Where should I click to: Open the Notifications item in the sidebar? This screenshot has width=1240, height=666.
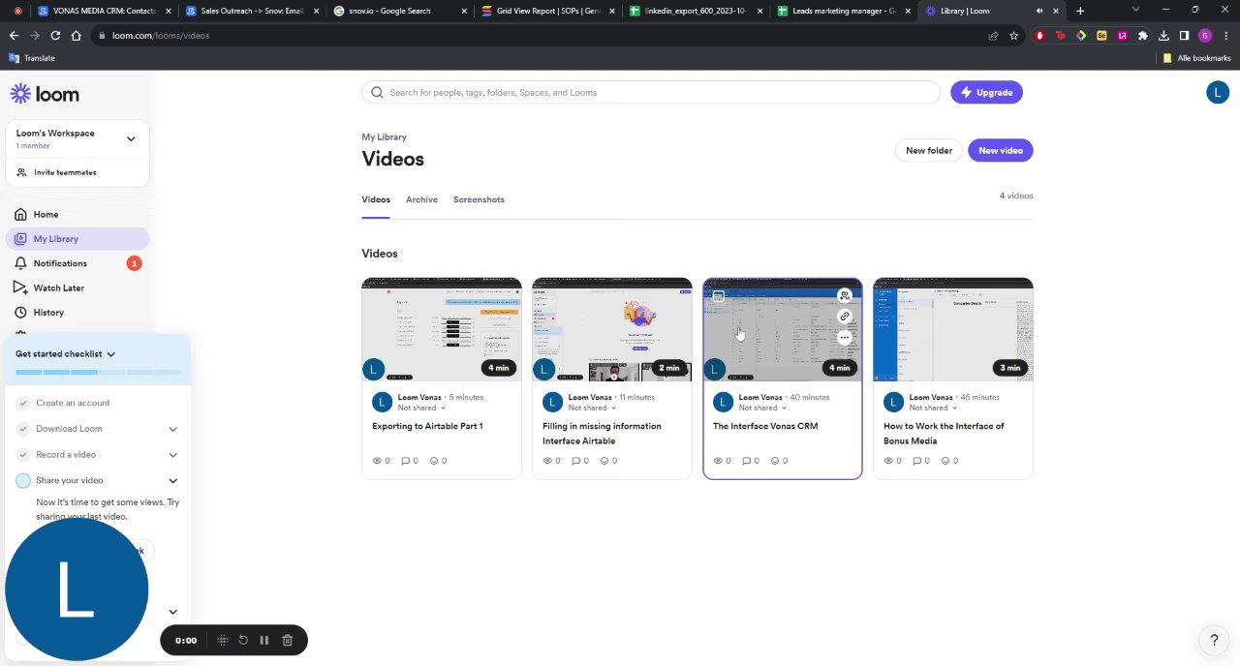pyautogui.click(x=77, y=263)
